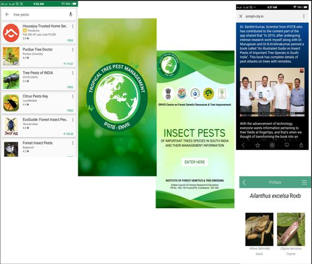The width and height of the screenshot is (312, 264).
Task: Open overflow menu for Purdue Tree Doctor
Action: tap(73, 50)
